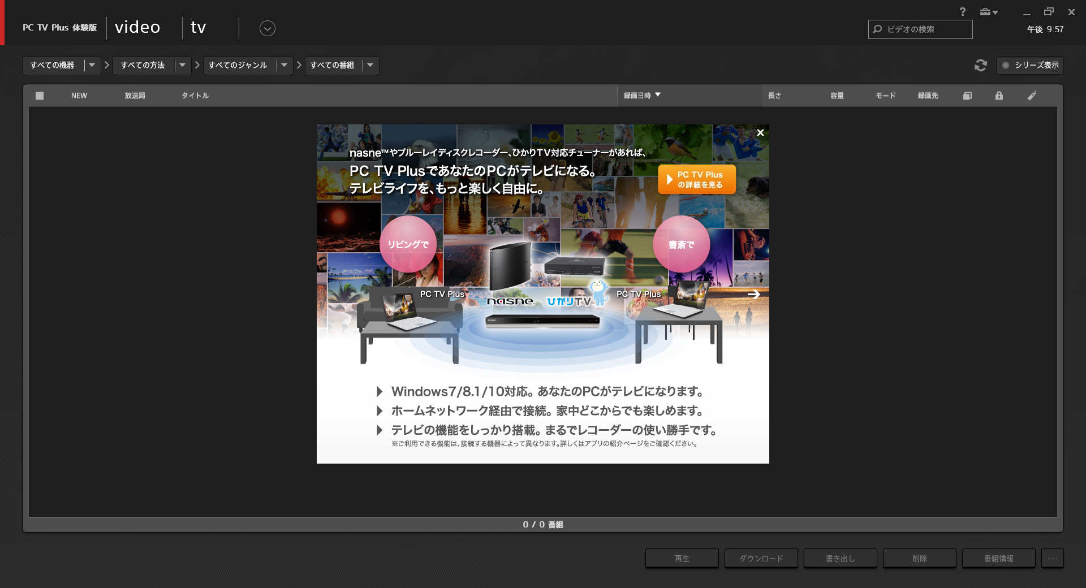Close the PC TV Plus window
The image size is (1086, 588).
click(x=1071, y=12)
